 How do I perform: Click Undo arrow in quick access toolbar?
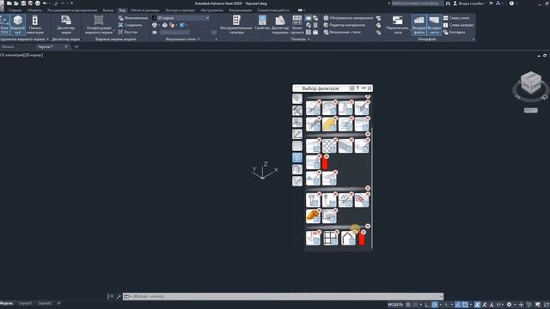45,3
